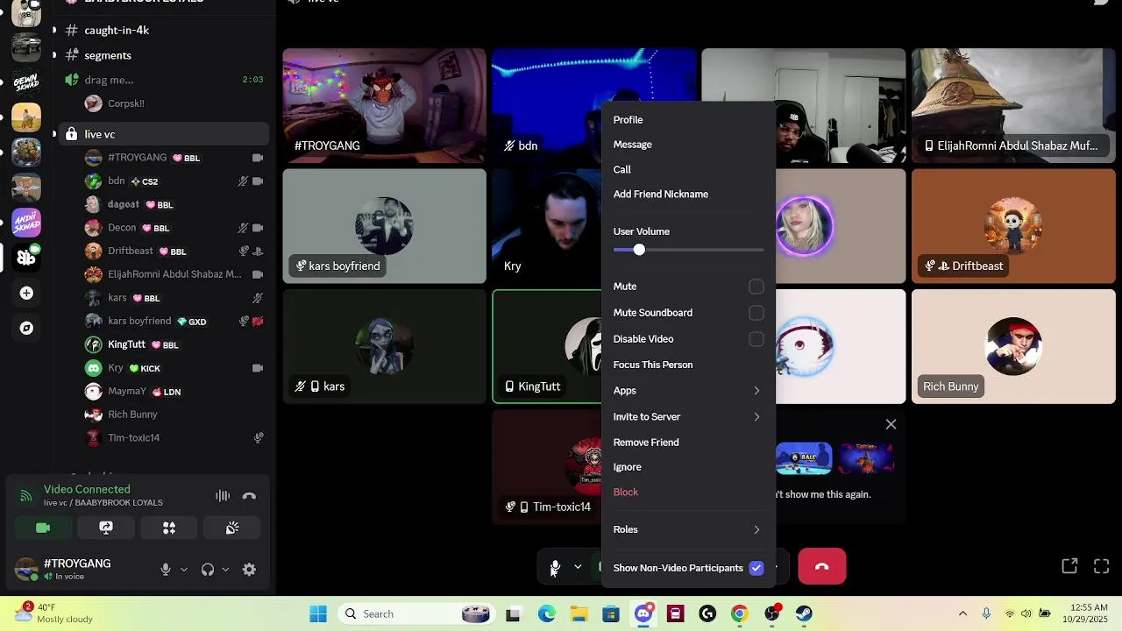
Task: Select the kars boyfriend video tile
Action: point(384,226)
